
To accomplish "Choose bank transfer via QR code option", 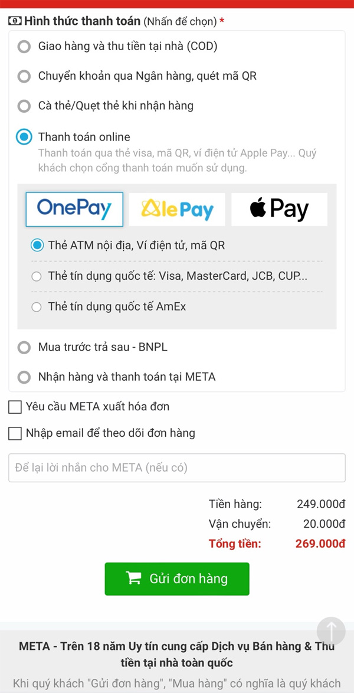I will coord(24,76).
